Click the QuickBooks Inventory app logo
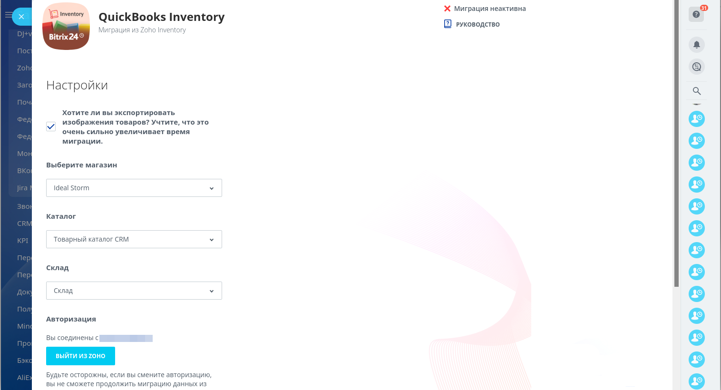 tap(66, 26)
